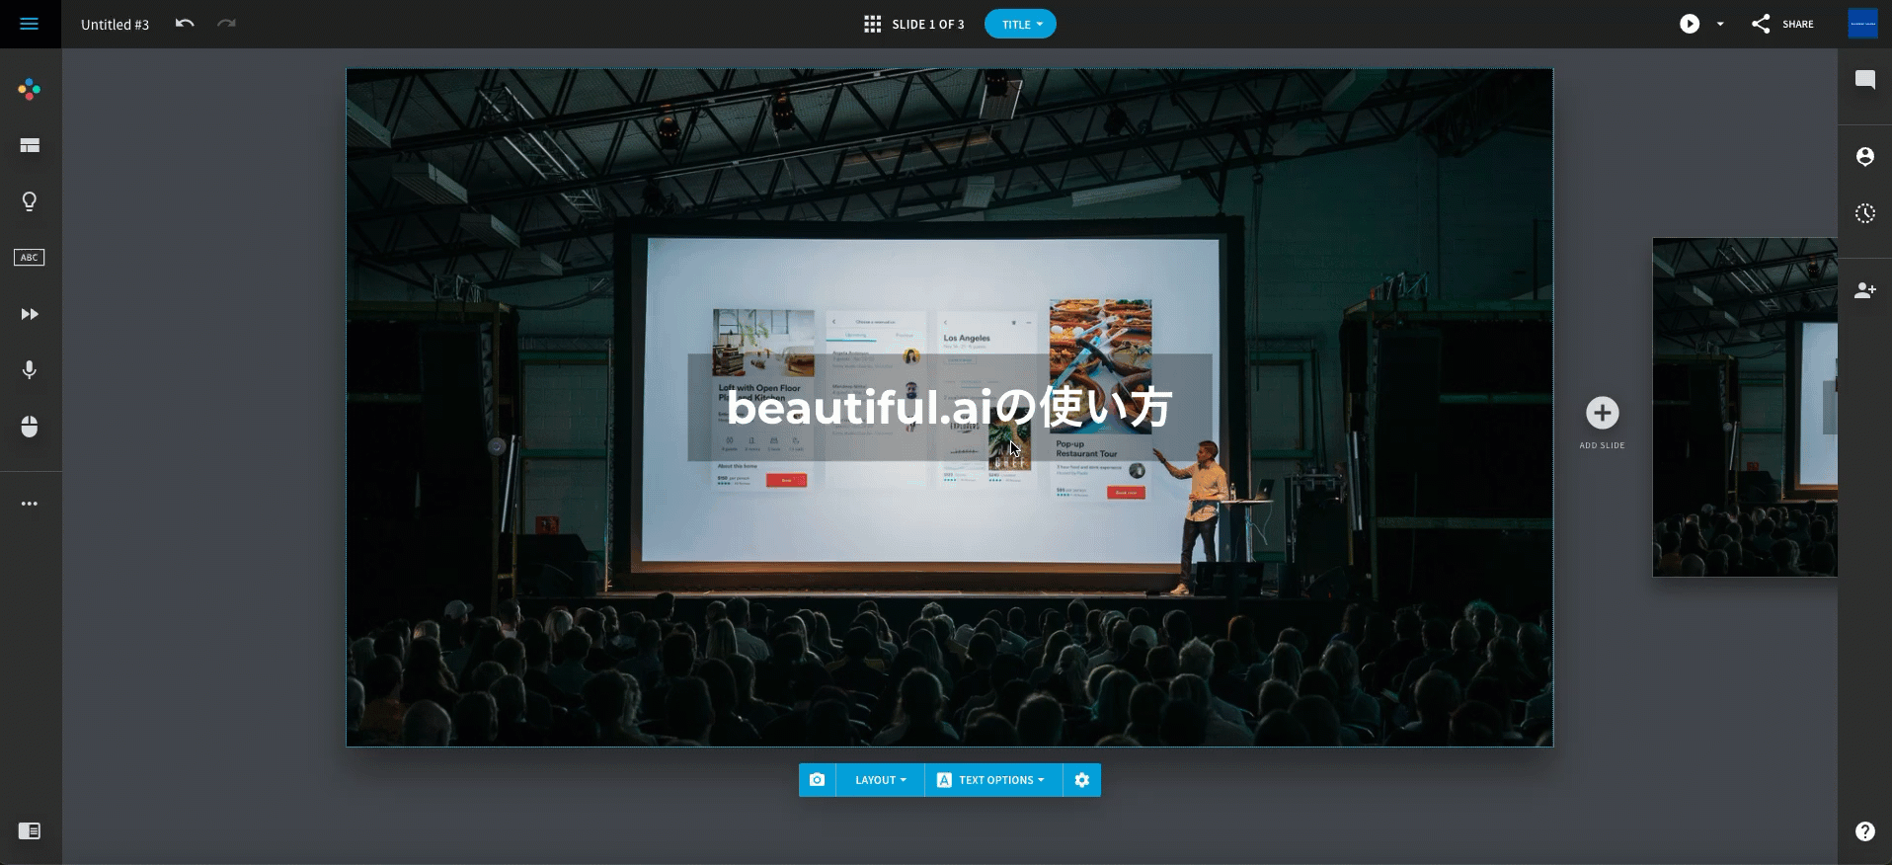This screenshot has width=1892, height=865.
Task: Open the slide grid overview icon
Action: point(872,24)
